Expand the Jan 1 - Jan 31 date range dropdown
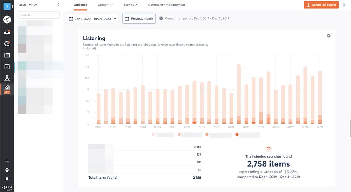The height and width of the screenshot is (192, 351). (x=92, y=19)
